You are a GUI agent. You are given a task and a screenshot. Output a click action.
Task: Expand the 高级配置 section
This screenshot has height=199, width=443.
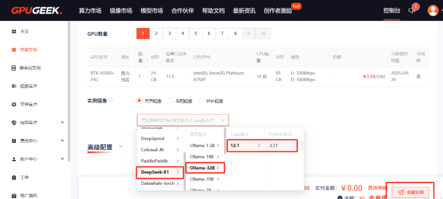coord(121,147)
